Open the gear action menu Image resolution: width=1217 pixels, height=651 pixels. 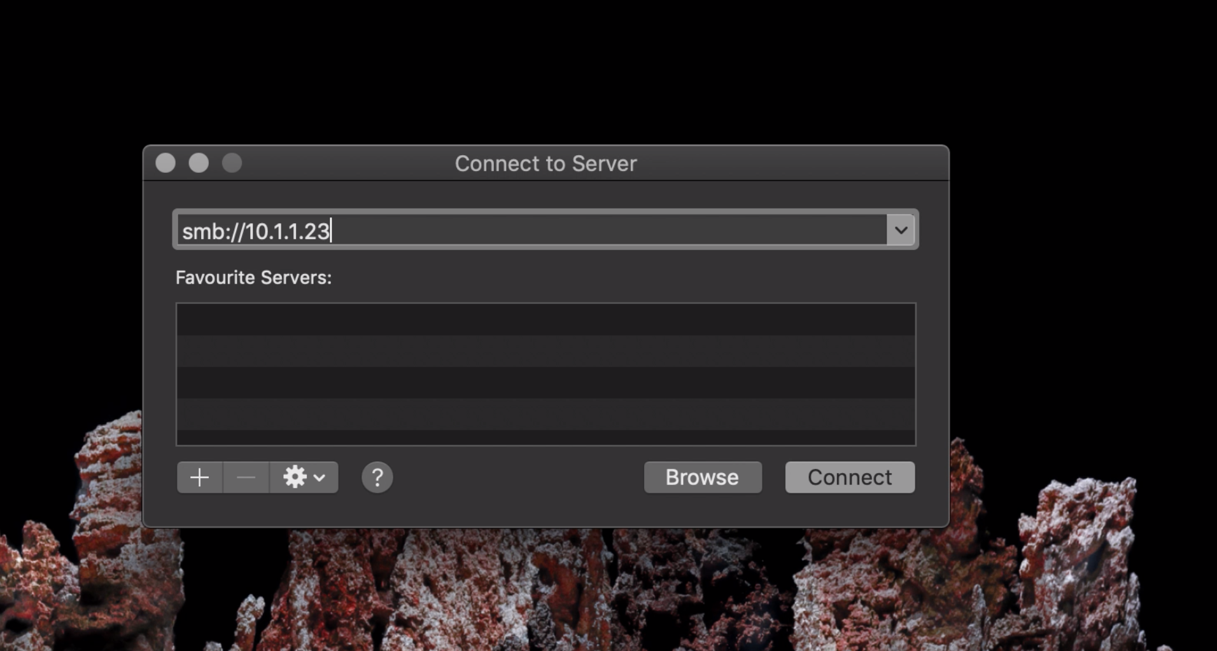(304, 477)
